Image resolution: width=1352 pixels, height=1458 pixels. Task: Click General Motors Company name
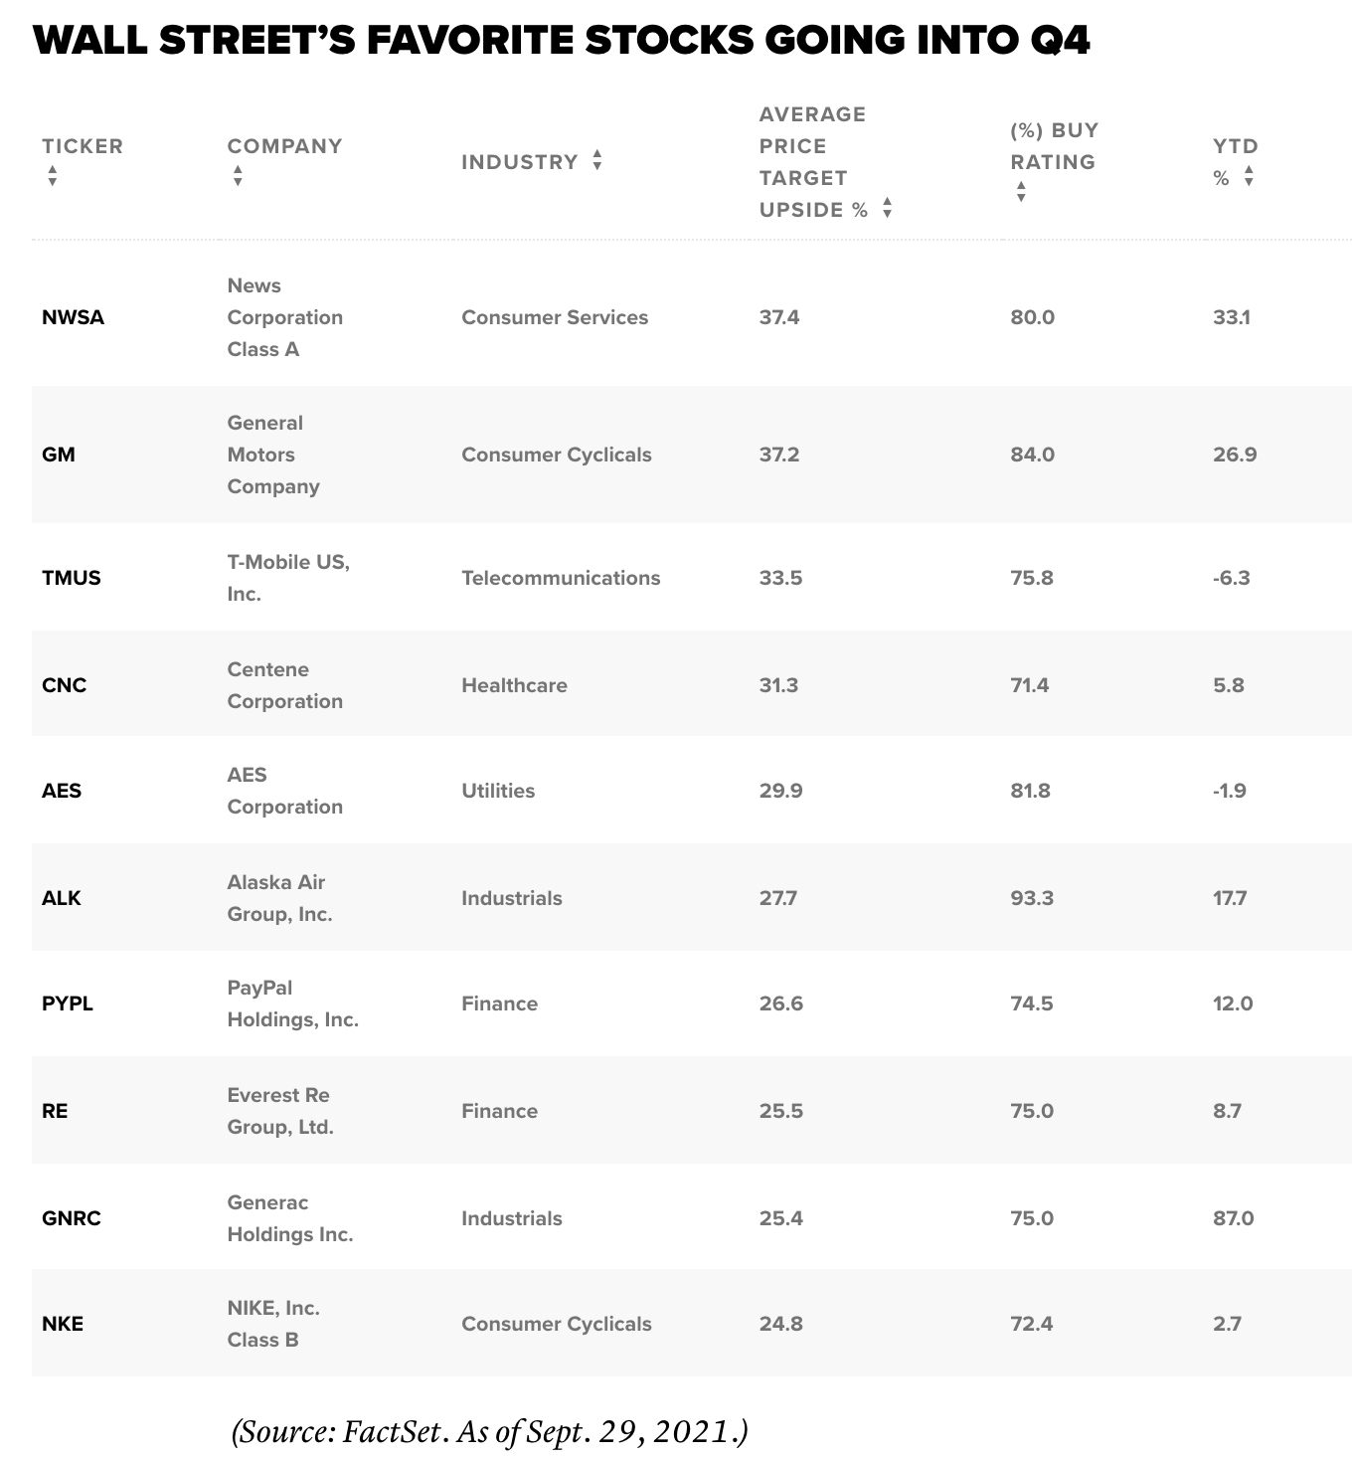coord(273,455)
